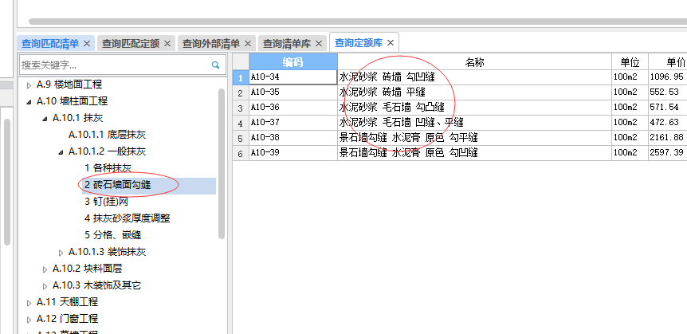Expand the A.10.1.3 装饰抹灰 node
The image size is (687, 334).
pos(61,253)
